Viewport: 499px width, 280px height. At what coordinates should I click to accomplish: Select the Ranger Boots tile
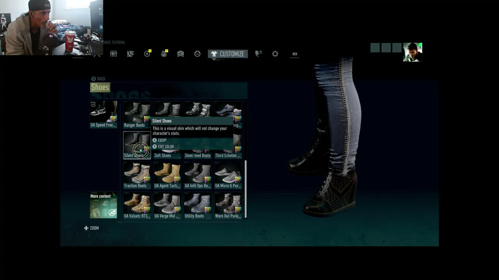137,115
